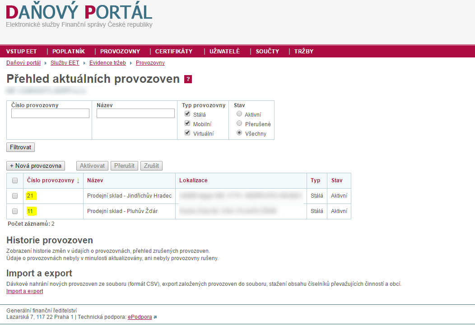Follow the Daňový portál breadcrumb link
The width and height of the screenshot is (475, 327).
coord(23,63)
